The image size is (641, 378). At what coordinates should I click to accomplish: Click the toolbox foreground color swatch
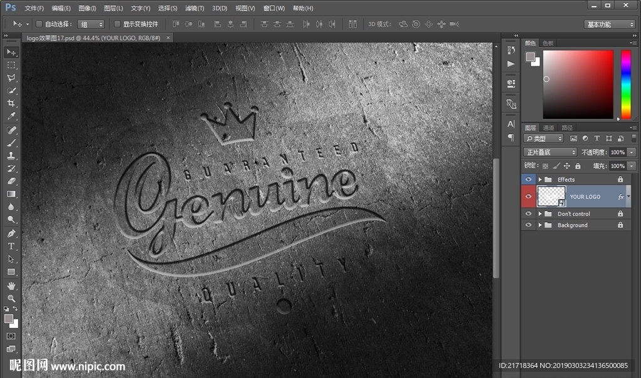tap(9, 319)
